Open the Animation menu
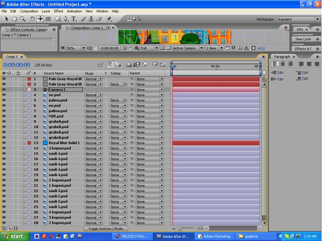The height and width of the screenshot is (241, 322). pos(74,11)
